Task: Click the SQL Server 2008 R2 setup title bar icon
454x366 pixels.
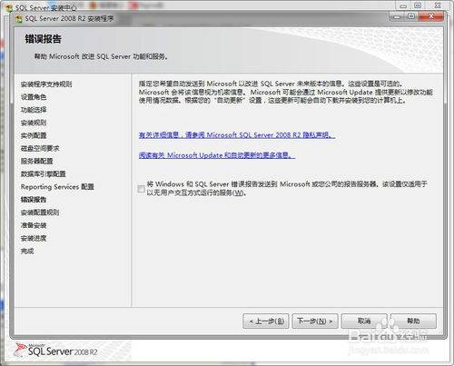Action: coord(19,19)
